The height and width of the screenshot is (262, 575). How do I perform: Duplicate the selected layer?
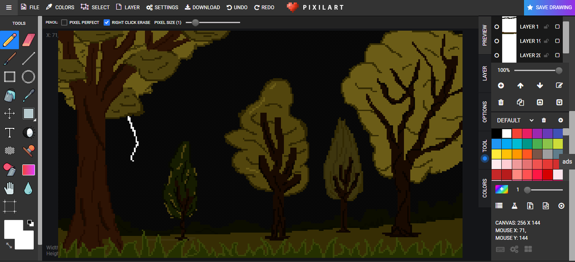520,102
